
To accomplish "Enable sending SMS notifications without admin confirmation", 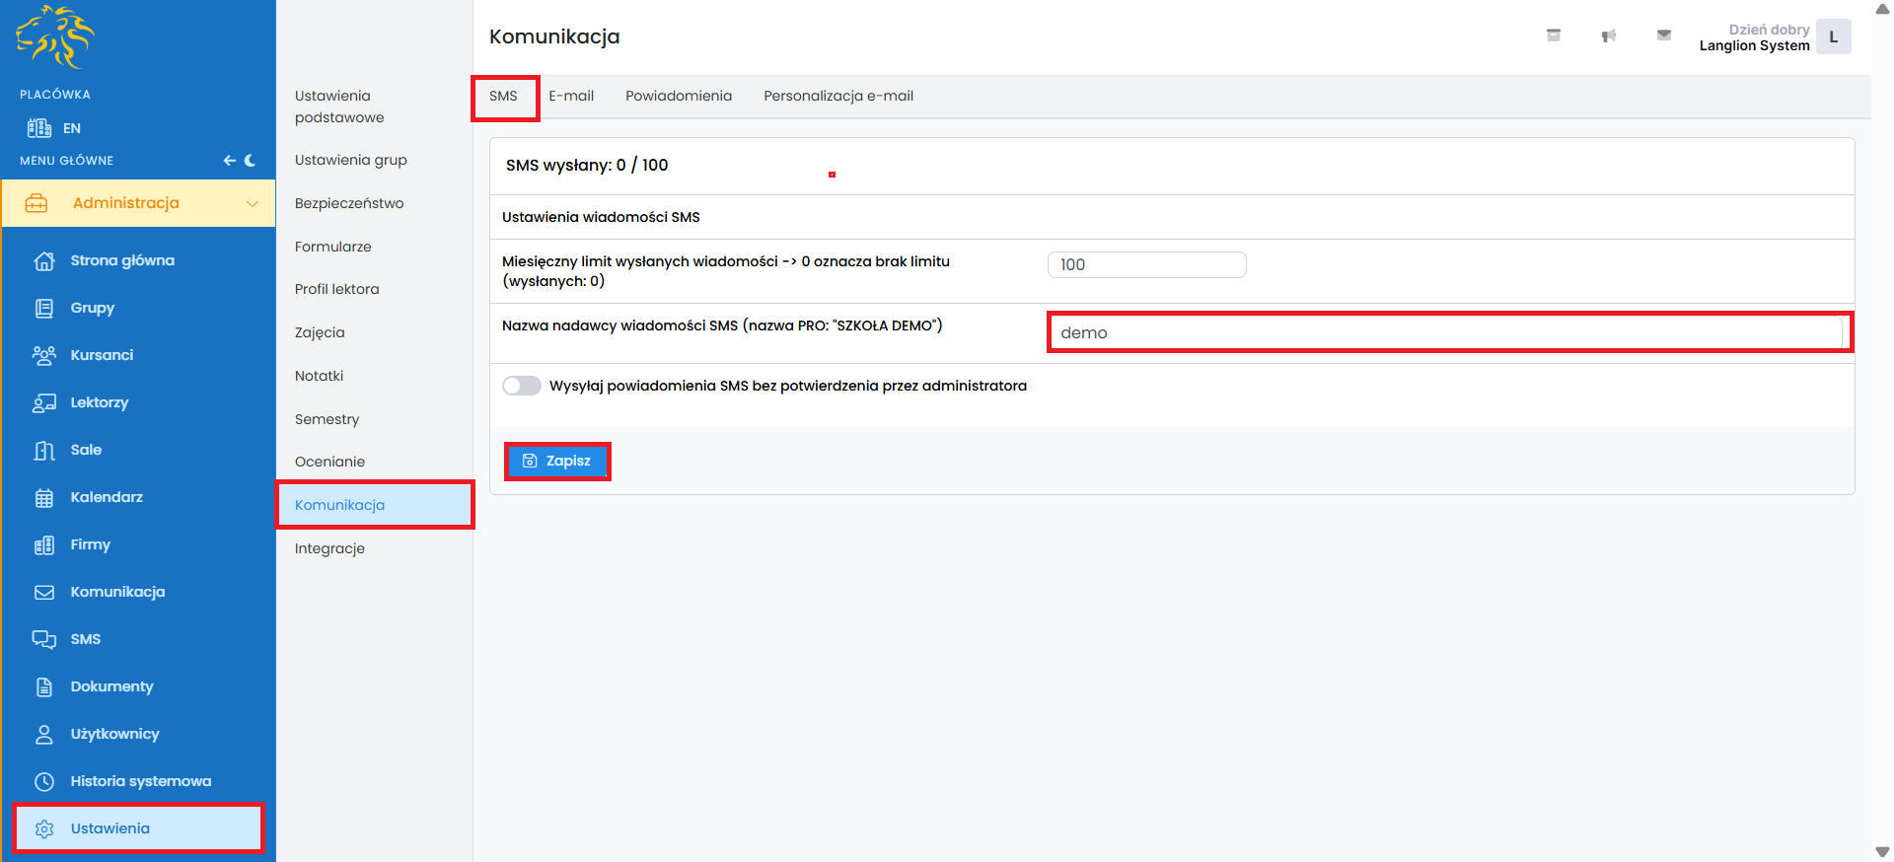I will (x=522, y=386).
